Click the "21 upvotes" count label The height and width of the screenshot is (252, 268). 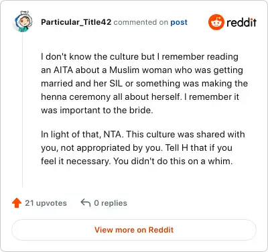tap(46, 203)
